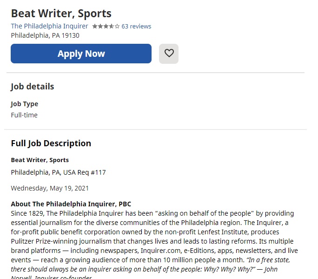Viewport: 318px width, 279px height.
Task: Click the star rating icons
Action: [x=106, y=27]
